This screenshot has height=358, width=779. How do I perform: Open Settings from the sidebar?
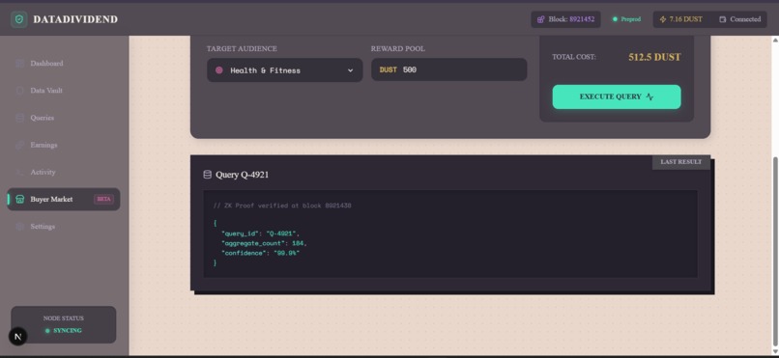(64, 227)
